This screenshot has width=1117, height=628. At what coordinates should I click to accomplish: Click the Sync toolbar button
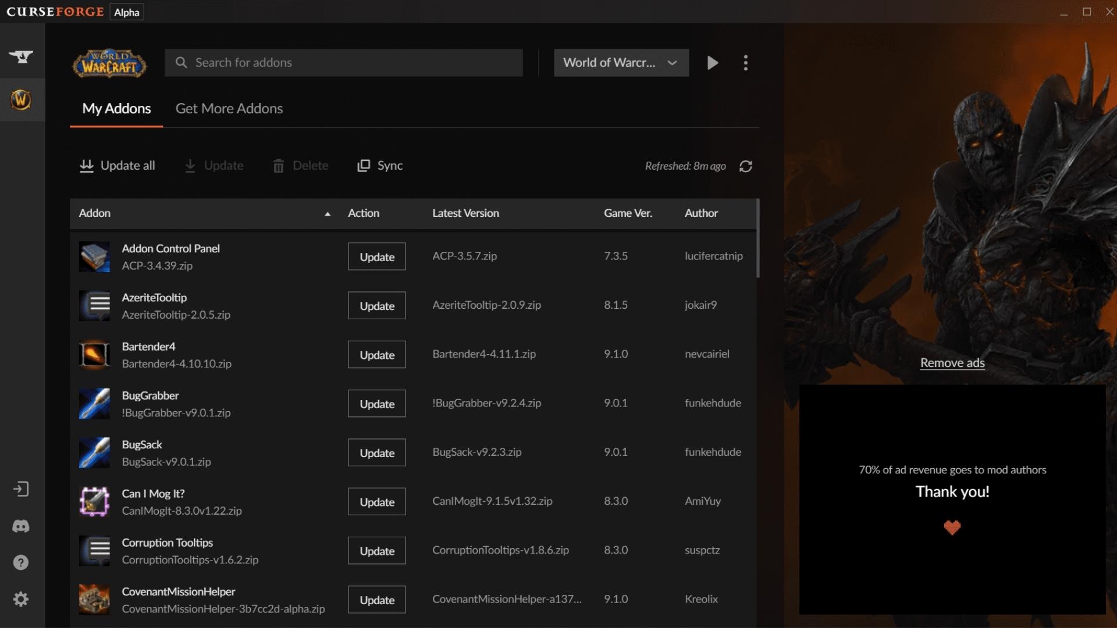pos(380,166)
